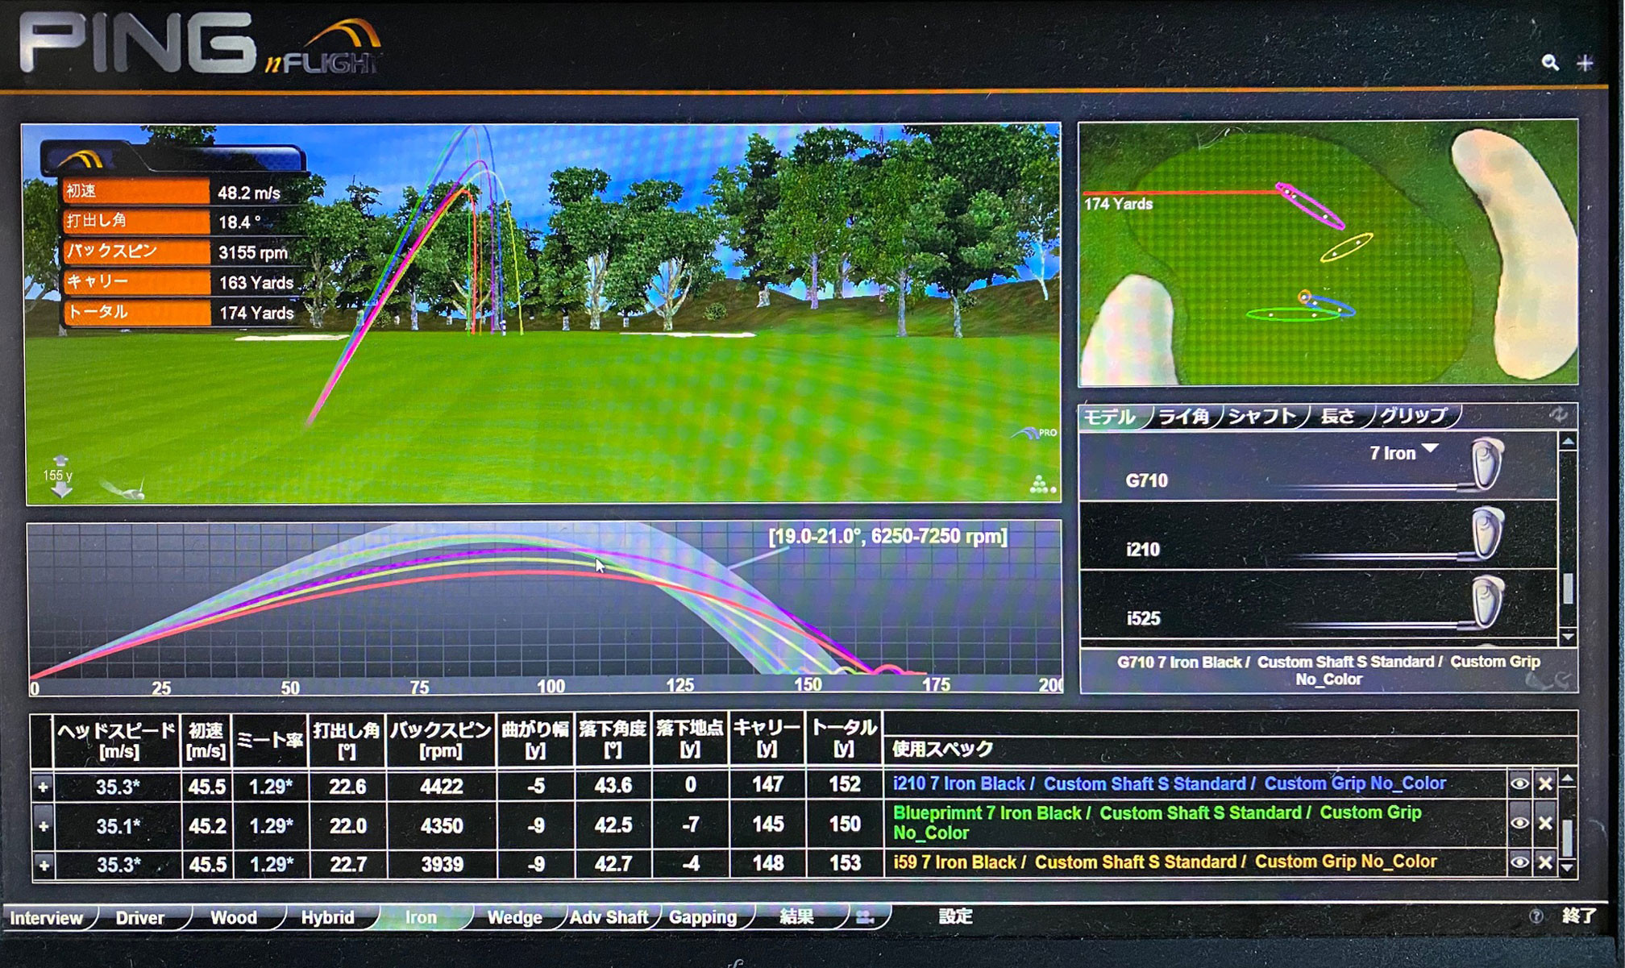1625x968 pixels.
Task: Hide the Blueprint 7 Iron trajectory with its eye icon
Action: [x=1519, y=823]
